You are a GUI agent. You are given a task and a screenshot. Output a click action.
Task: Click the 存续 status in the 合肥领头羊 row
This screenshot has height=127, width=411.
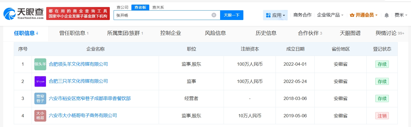(382, 64)
